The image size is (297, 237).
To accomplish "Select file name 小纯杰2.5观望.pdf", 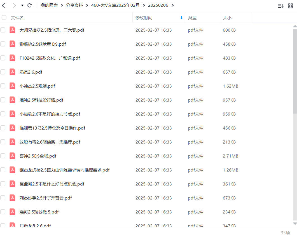I will 37,86.
